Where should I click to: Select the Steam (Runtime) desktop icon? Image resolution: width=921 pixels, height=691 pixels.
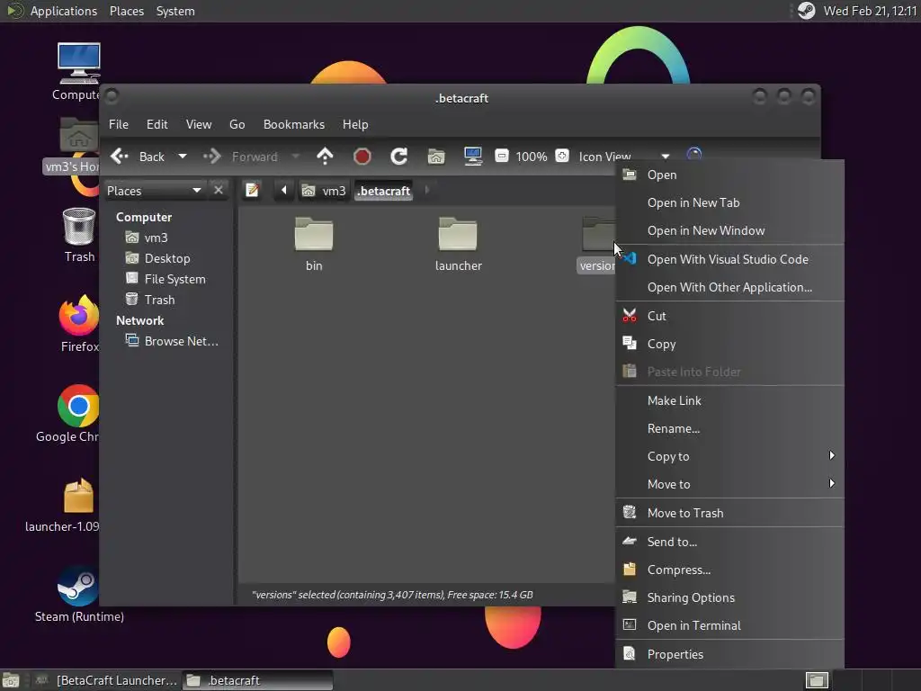point(79,594)
